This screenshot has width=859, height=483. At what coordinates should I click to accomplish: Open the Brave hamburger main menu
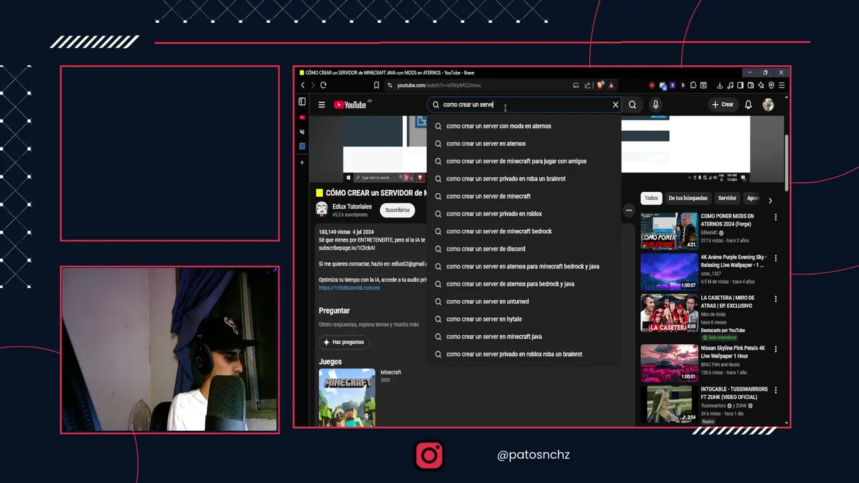point(781,85)
